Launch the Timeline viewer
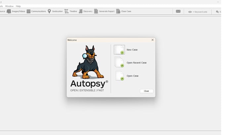 (71, 11)
